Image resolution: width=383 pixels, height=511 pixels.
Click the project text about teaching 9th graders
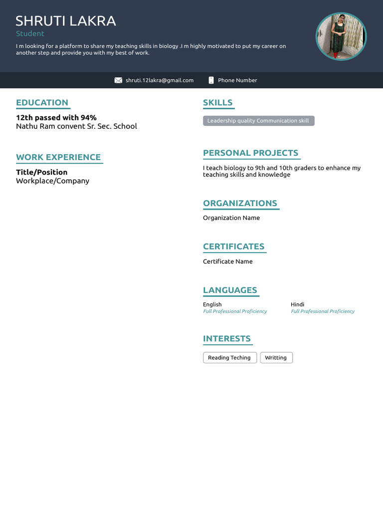coord(282,171)
